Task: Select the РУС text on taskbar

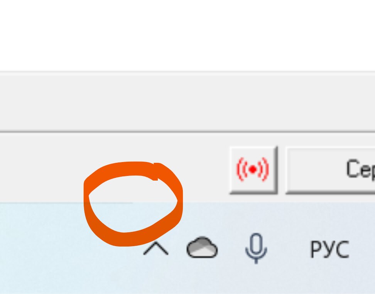Action: (329, 249)
